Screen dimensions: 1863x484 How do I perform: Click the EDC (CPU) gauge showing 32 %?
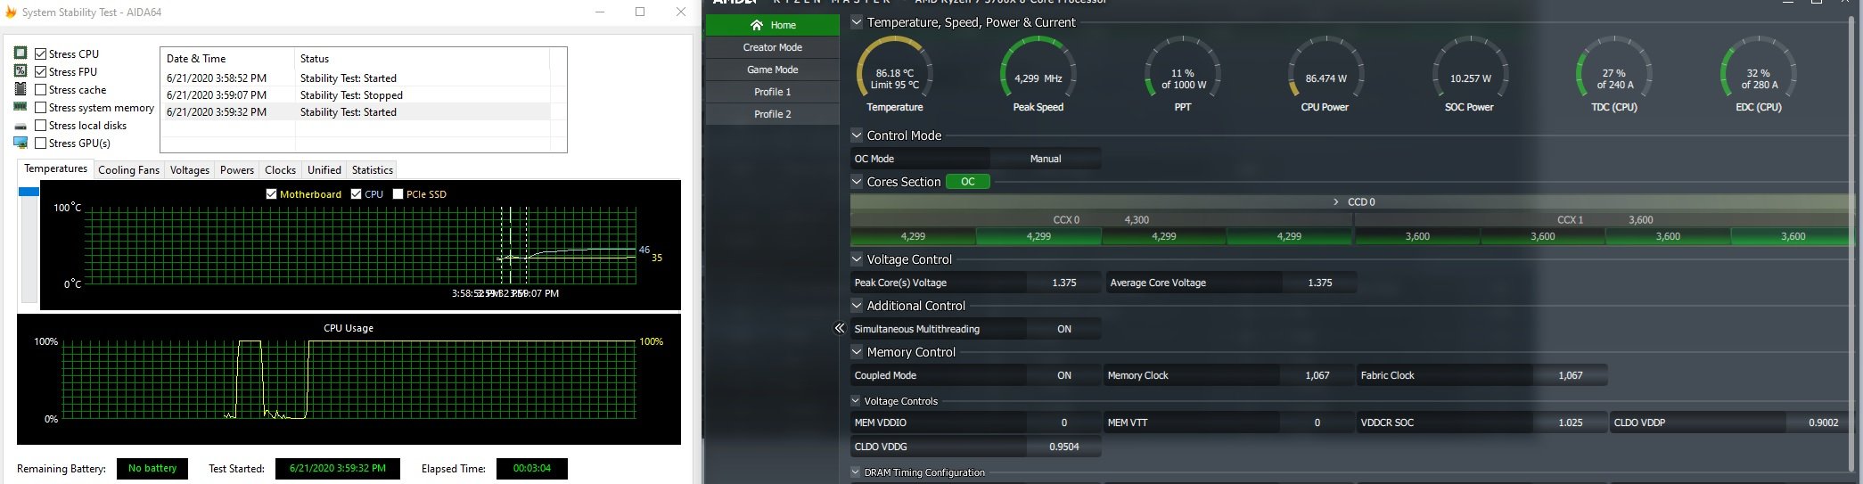(x=1758, y=73)
